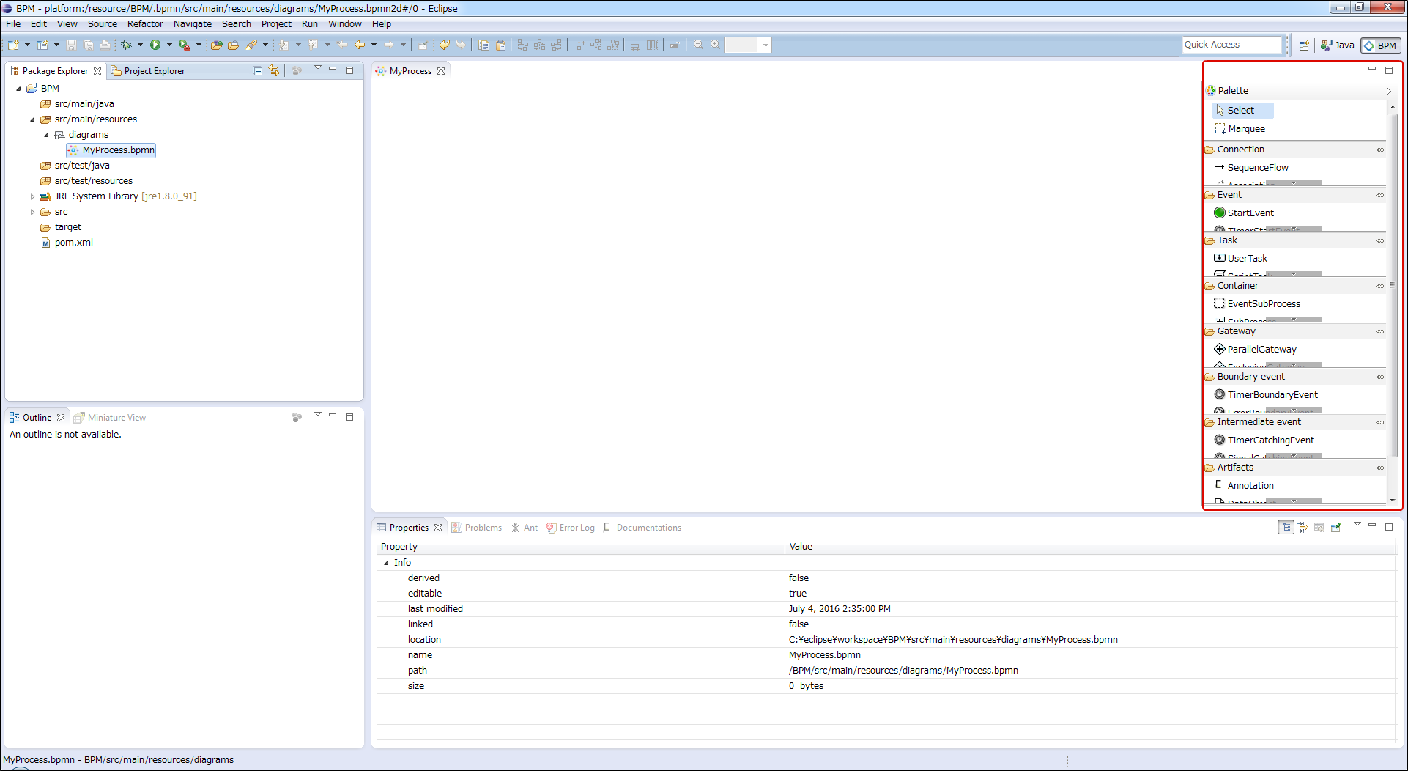Switch to the Project Explorer tab
The height and width of the screenshot is (771, 1408).
(x=147, y=71)
